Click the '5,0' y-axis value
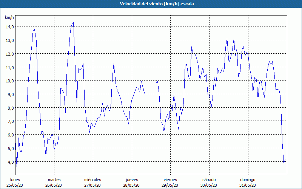 11,148
